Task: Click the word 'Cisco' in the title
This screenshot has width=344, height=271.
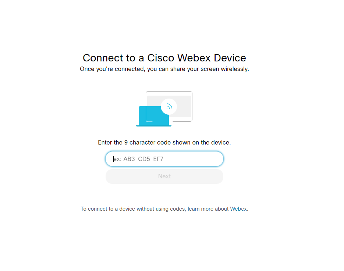Action: (x=160, y=58)
